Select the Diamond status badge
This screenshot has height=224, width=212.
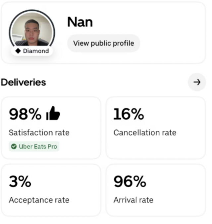(32, 51)
